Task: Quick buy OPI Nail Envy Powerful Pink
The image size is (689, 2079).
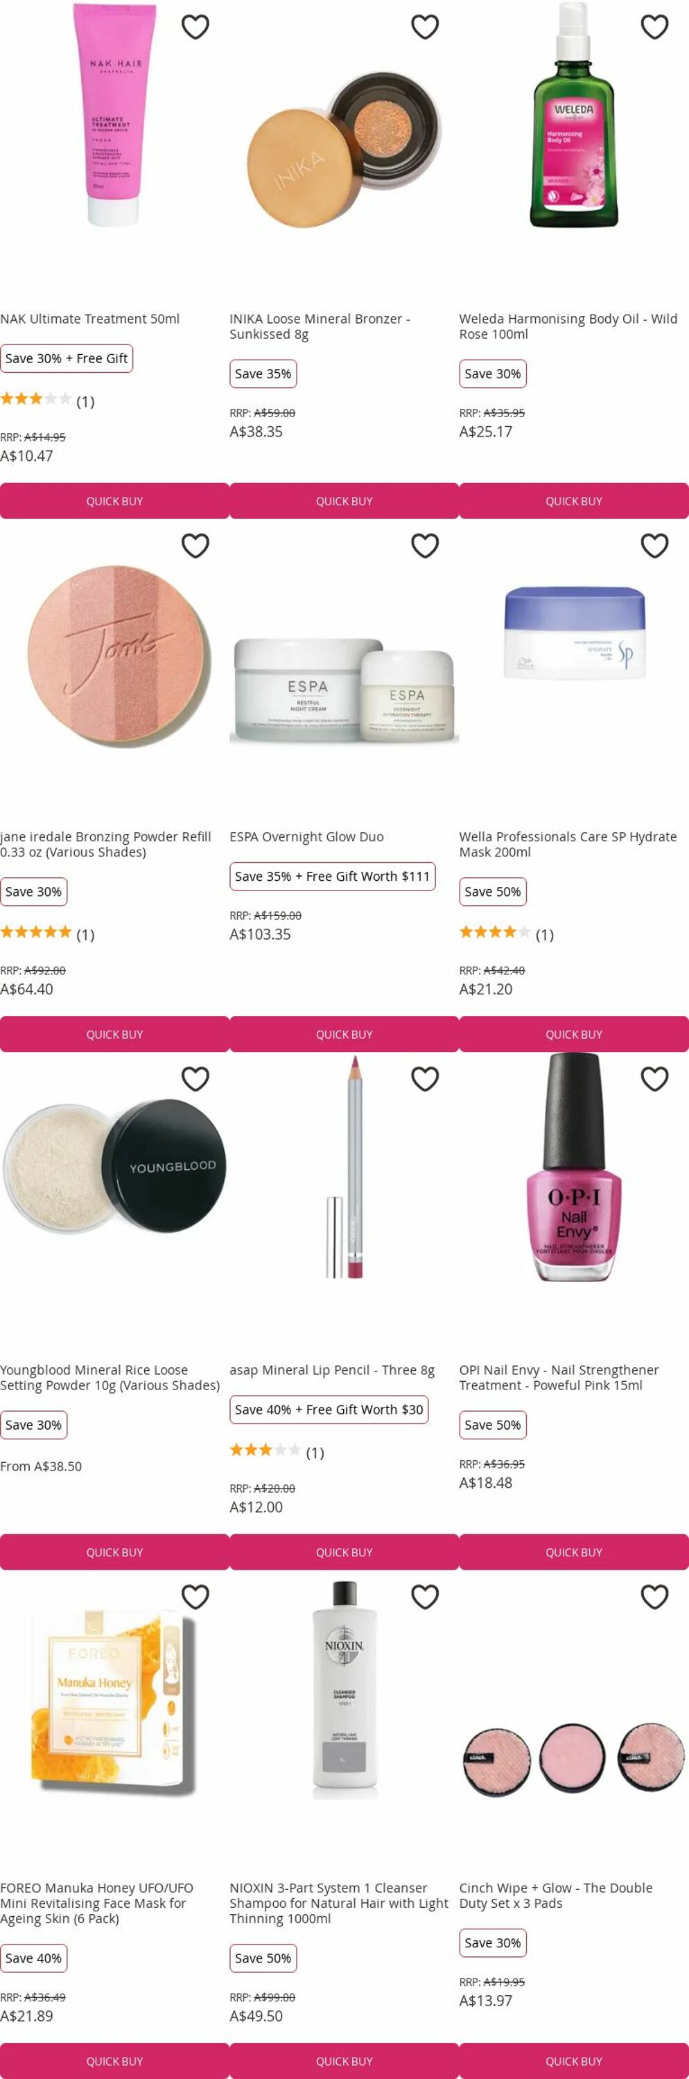Action: 574,1552
